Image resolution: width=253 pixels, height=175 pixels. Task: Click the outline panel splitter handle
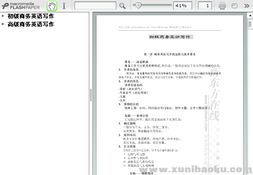click(91, 95)
